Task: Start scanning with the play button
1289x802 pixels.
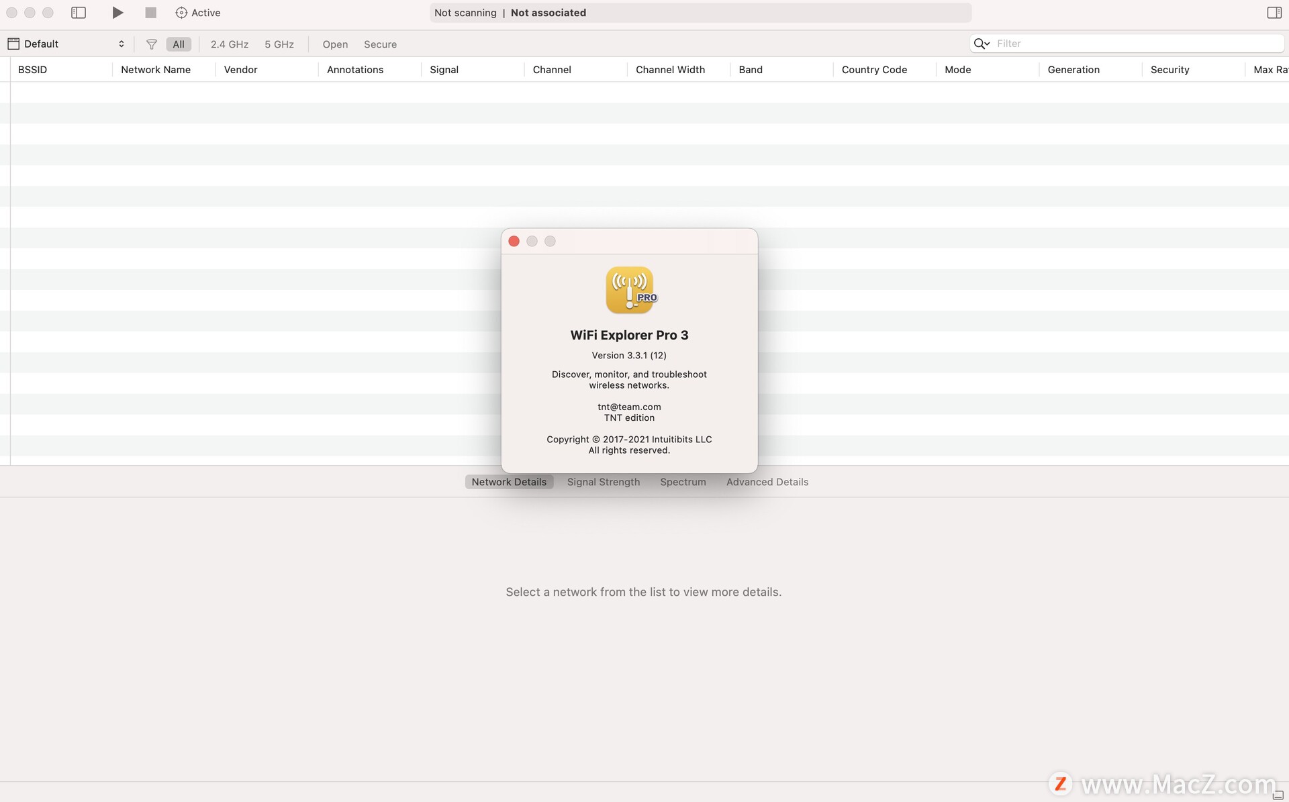Action: point(117,13)
